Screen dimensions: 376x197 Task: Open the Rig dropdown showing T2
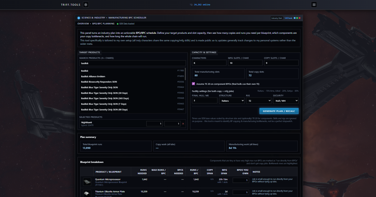pos(258,101)
